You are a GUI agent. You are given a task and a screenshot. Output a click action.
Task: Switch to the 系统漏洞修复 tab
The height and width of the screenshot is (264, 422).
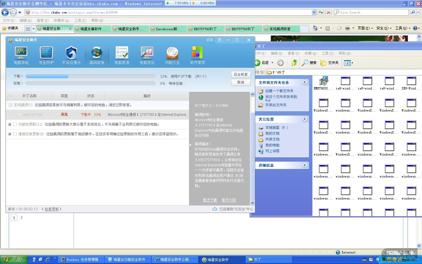[x=281, y=29]
